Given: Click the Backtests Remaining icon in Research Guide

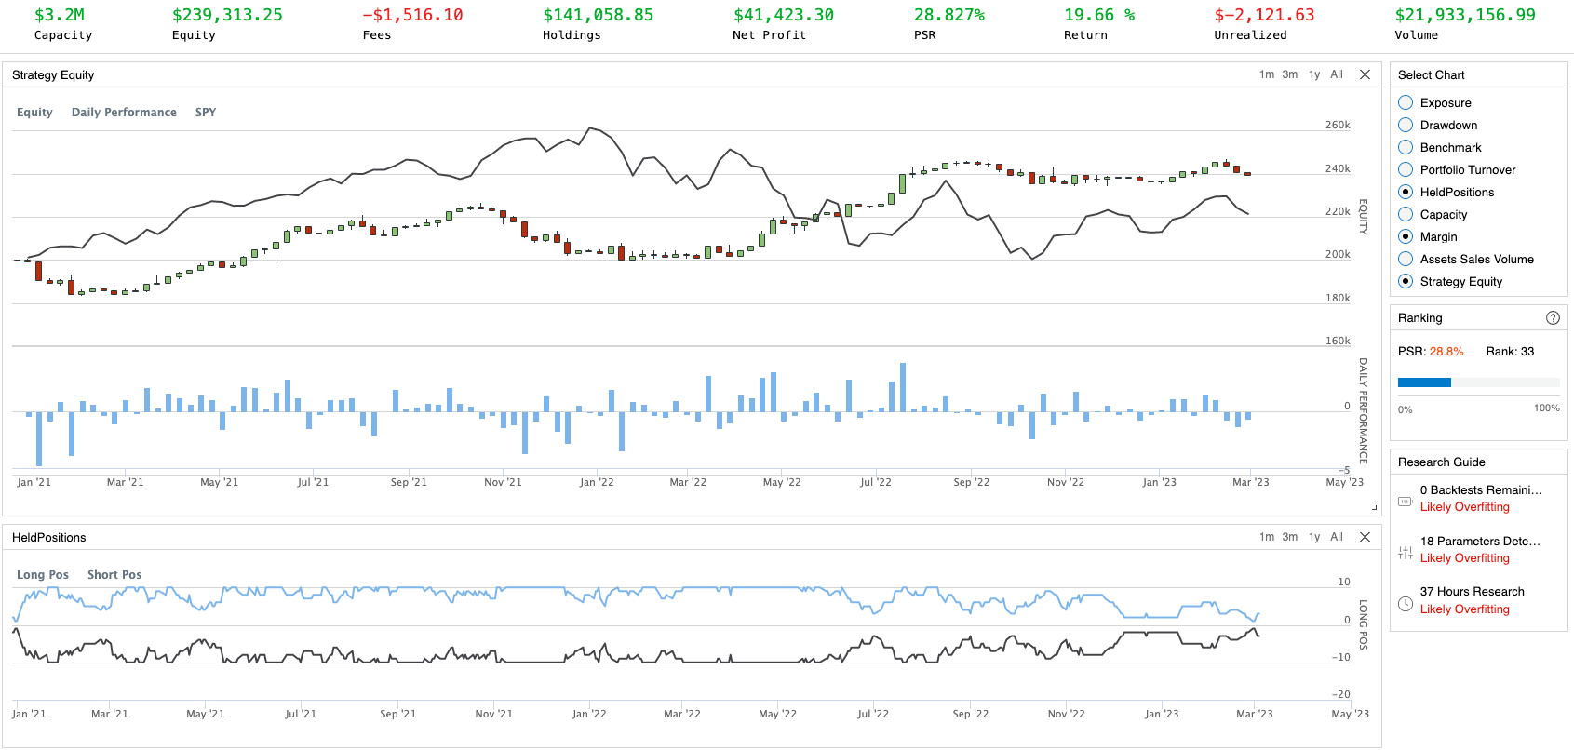Looking at the screenshot, I should click(x=1406, y=501).
